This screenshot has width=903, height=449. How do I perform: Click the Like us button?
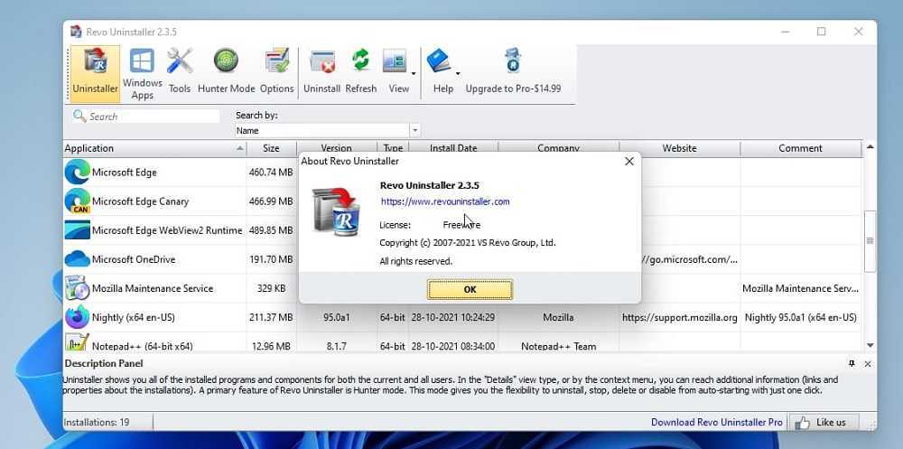pos(823,422)
